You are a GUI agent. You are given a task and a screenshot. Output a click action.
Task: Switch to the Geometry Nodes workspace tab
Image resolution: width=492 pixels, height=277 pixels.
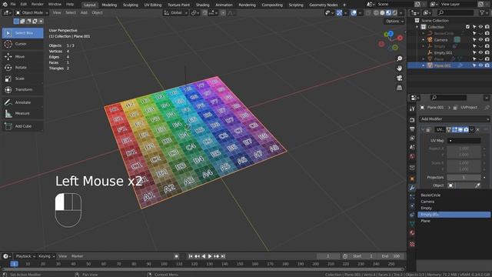[x=323, y=5]
